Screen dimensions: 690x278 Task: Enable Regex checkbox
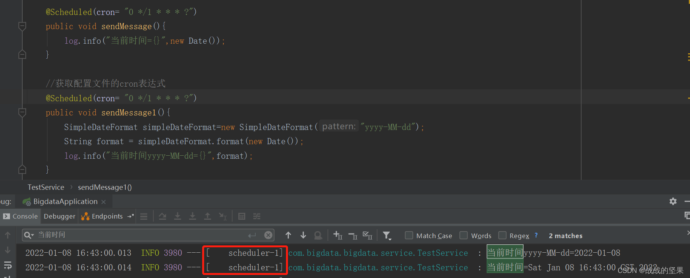502,235
